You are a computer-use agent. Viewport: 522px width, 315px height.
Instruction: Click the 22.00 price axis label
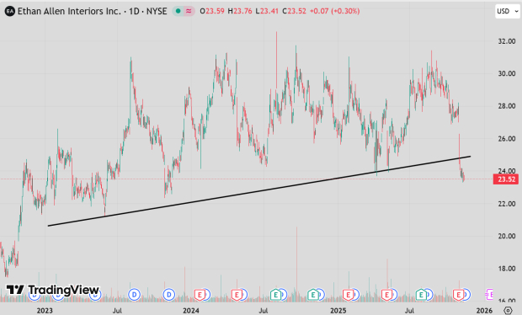click(x=507, y=204)
